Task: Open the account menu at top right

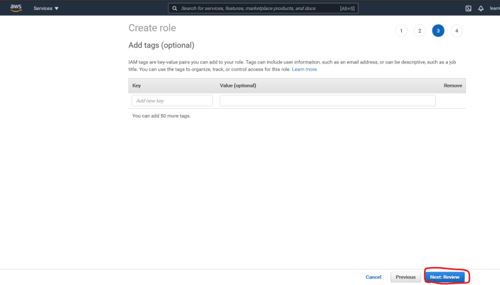Action: (x=494, y=9)
